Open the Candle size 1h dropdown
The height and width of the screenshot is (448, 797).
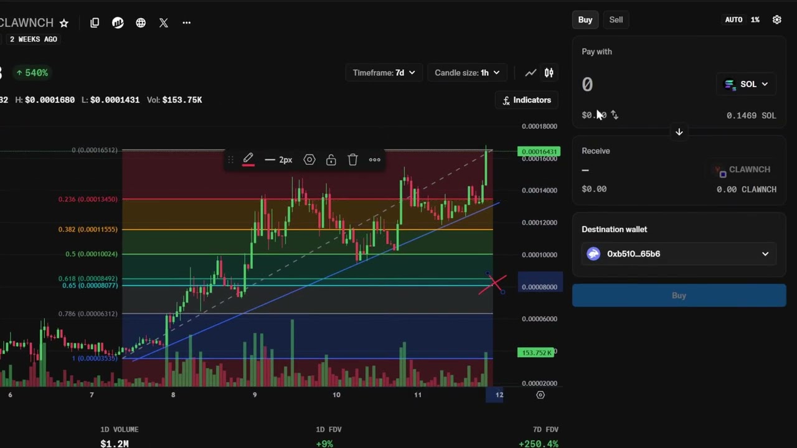point(467,73)
